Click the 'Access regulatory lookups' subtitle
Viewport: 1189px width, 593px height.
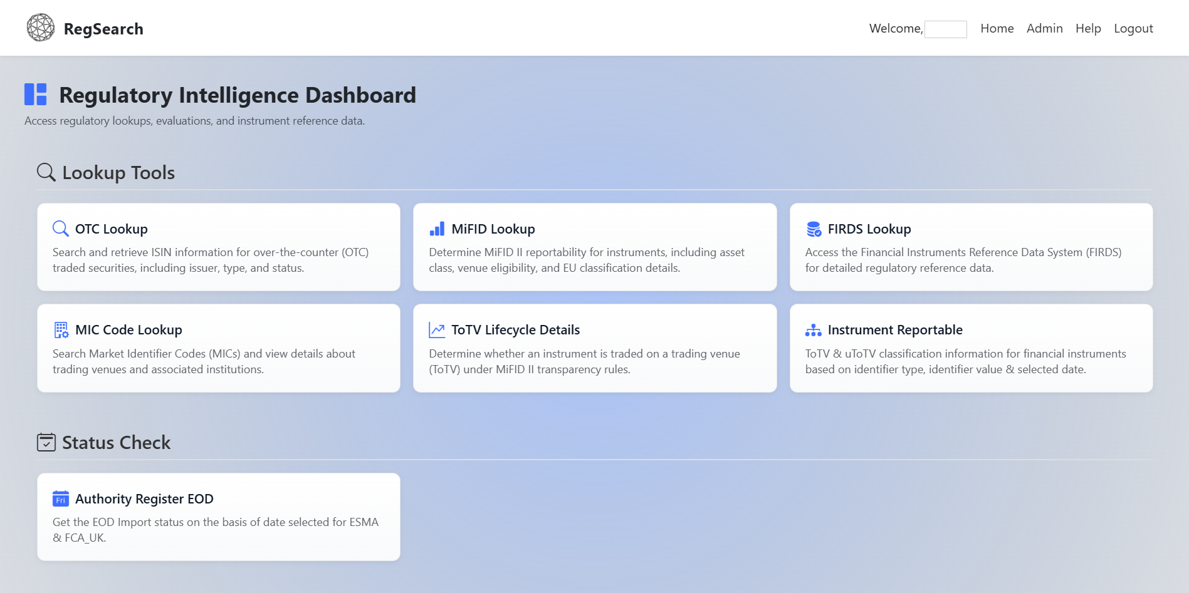[x=194, y=121]
